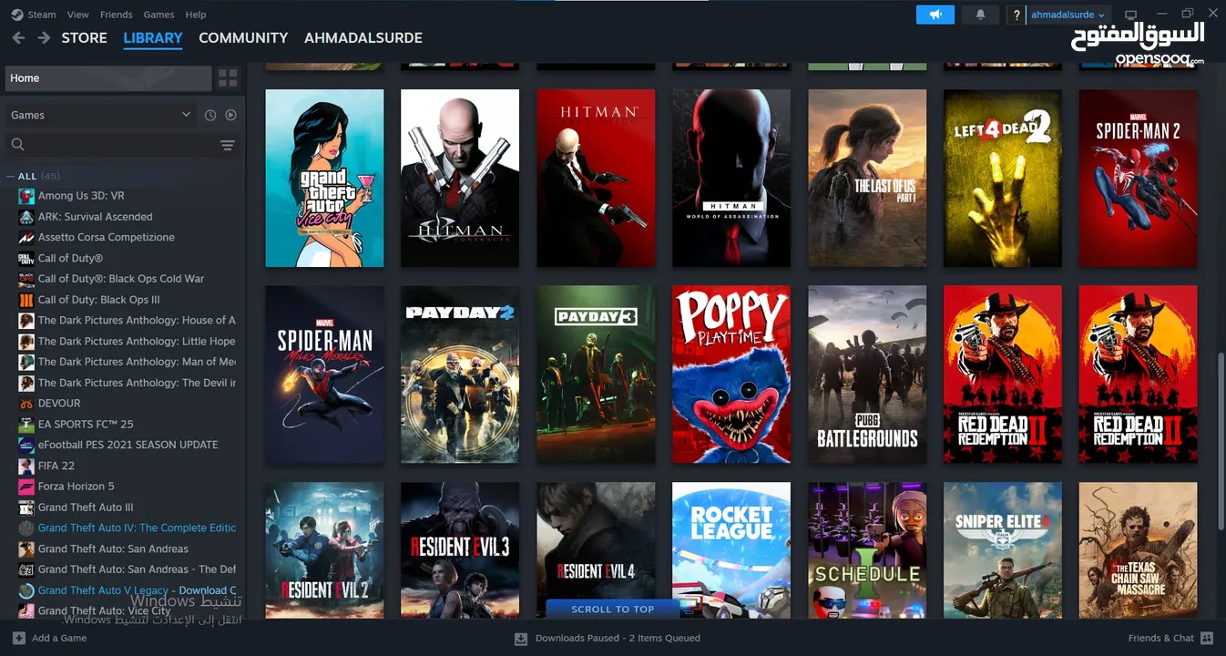Image resolution: width=1226 pixels, height=656 pixels.
Task: Click the ready-to-play filter icon
Action: 230,115
